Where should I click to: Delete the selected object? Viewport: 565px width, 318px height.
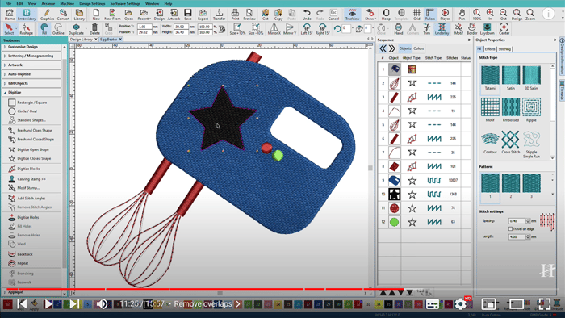pyautogui.click(x=94, y=29)
